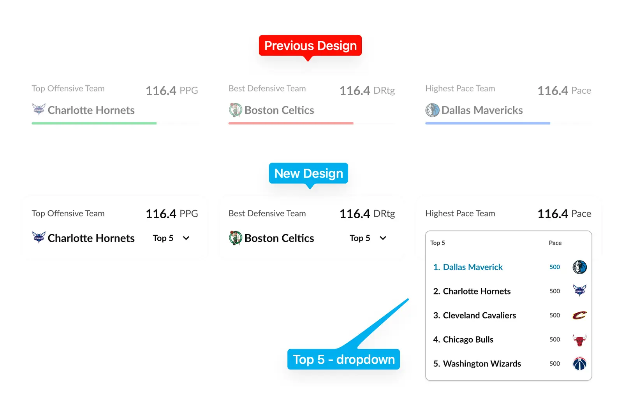
Task: Click Pace column header in Top 5 list
Action: pyautogui.click(x=555, y=243)
